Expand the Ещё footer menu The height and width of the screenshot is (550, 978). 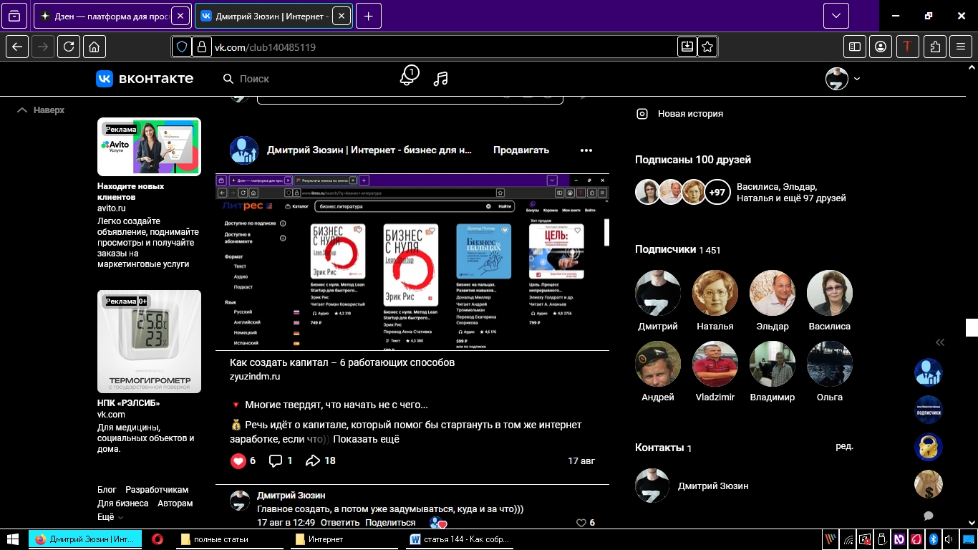pos(110,516)
